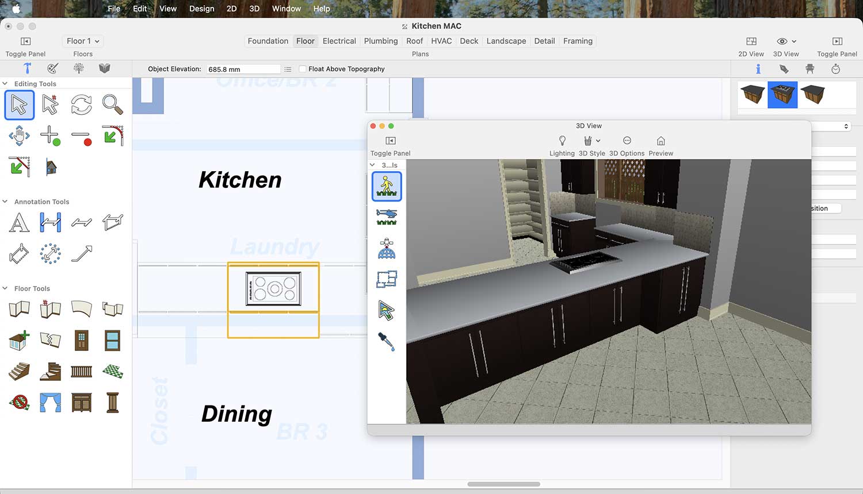Click the Object Elevation input field
The height and width of the screenshot is (494, 863).
pos(243,69)
